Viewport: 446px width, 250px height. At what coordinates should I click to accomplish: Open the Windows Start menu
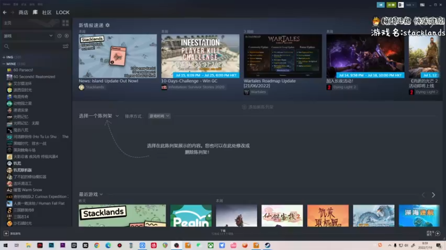(6, 246)
